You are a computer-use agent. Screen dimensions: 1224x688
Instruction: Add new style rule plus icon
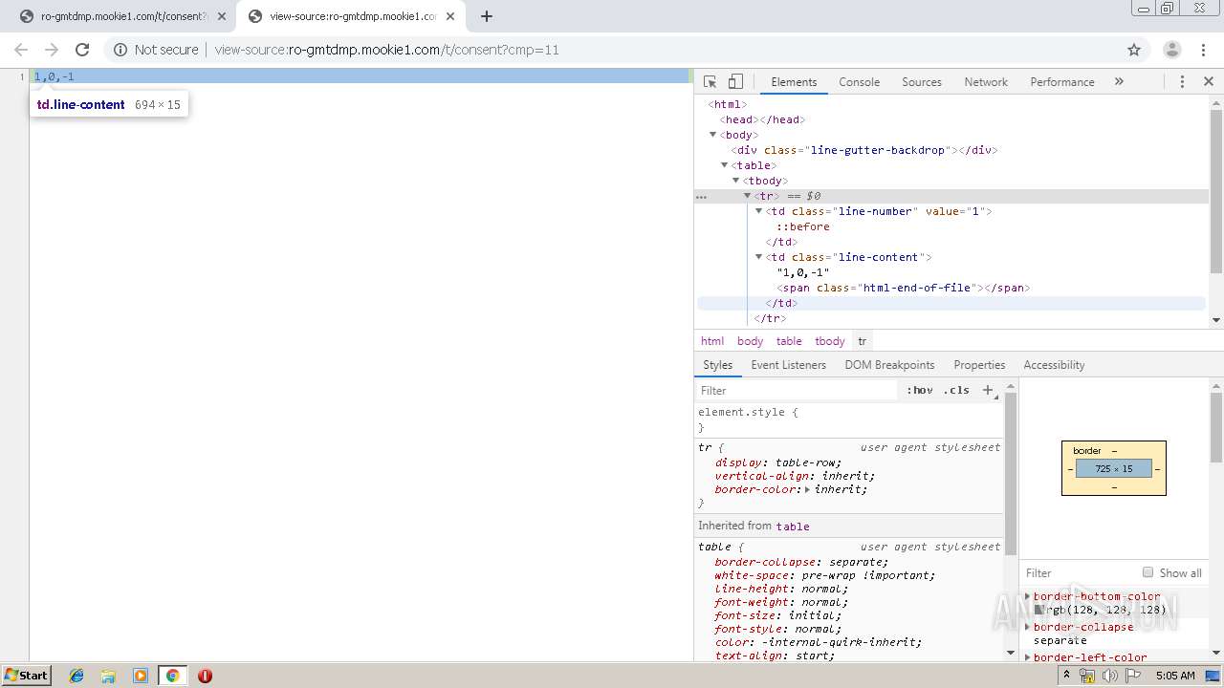click(989, 390)
